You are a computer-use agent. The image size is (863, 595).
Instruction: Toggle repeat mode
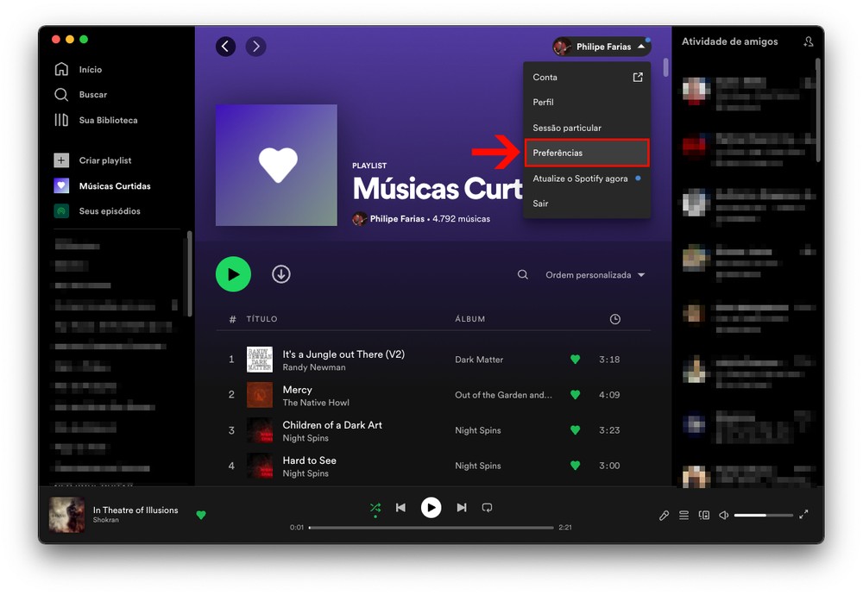(487, 508)
